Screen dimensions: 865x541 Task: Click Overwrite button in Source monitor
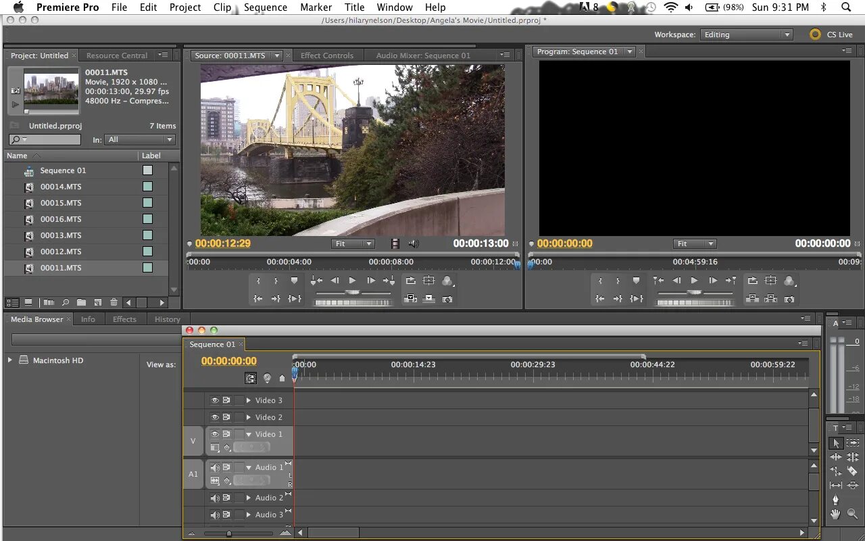coord(428,298)
